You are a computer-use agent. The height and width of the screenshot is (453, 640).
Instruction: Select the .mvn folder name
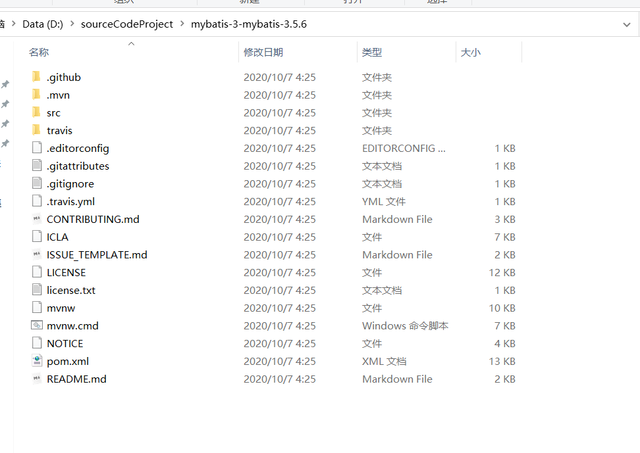click(59, 95)
